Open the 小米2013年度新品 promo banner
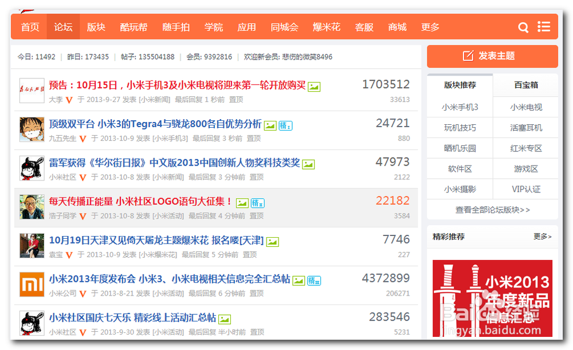 492,298
